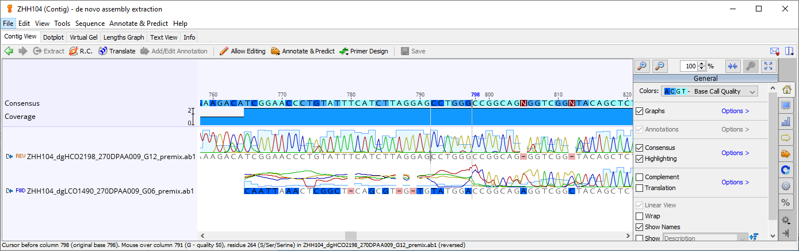This screenshot has width=799, height=251.
Task: Switch to the Virtual Gel tab
Action: (84, 37)
